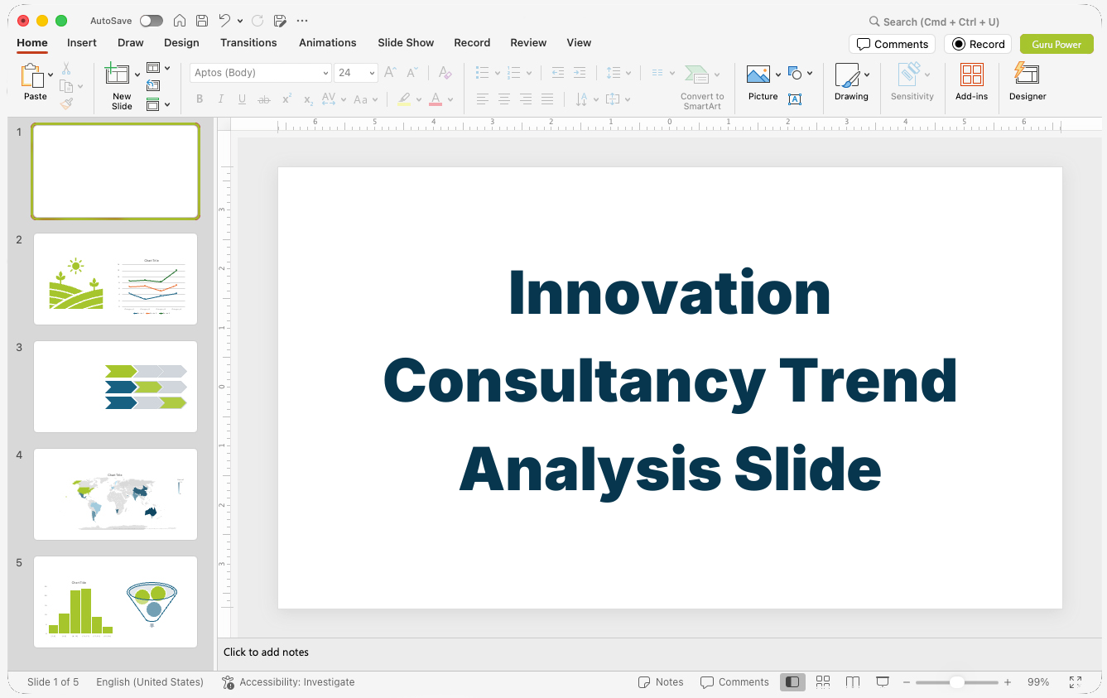This screenshot has width=1107, height=698.
Task: Toggle Italic formatting
Action: [x=221, y=99]
